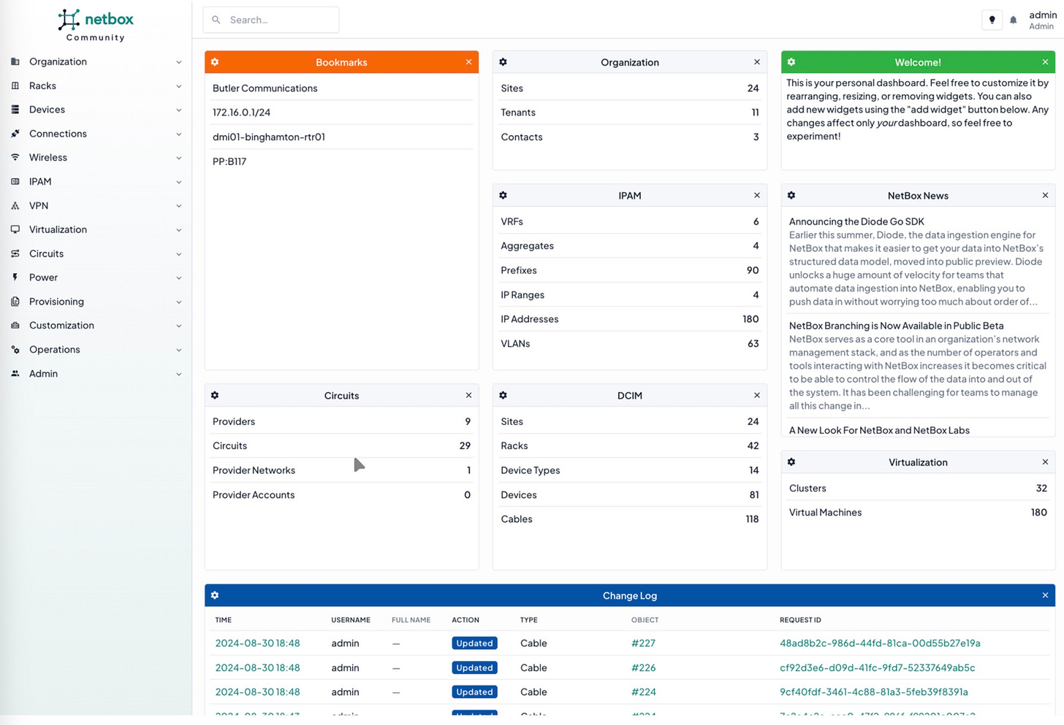
Task: Open the IPAM widget gear settings
Action: 503,196
